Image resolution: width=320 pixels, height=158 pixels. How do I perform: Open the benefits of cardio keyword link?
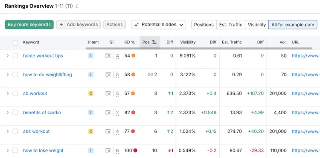point(42,112)
